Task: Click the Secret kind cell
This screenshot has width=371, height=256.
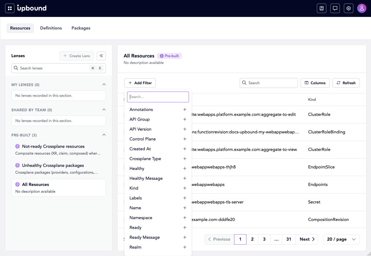Action: coord(314,202)
